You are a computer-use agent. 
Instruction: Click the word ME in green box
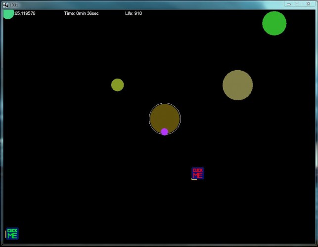point(12,236)
